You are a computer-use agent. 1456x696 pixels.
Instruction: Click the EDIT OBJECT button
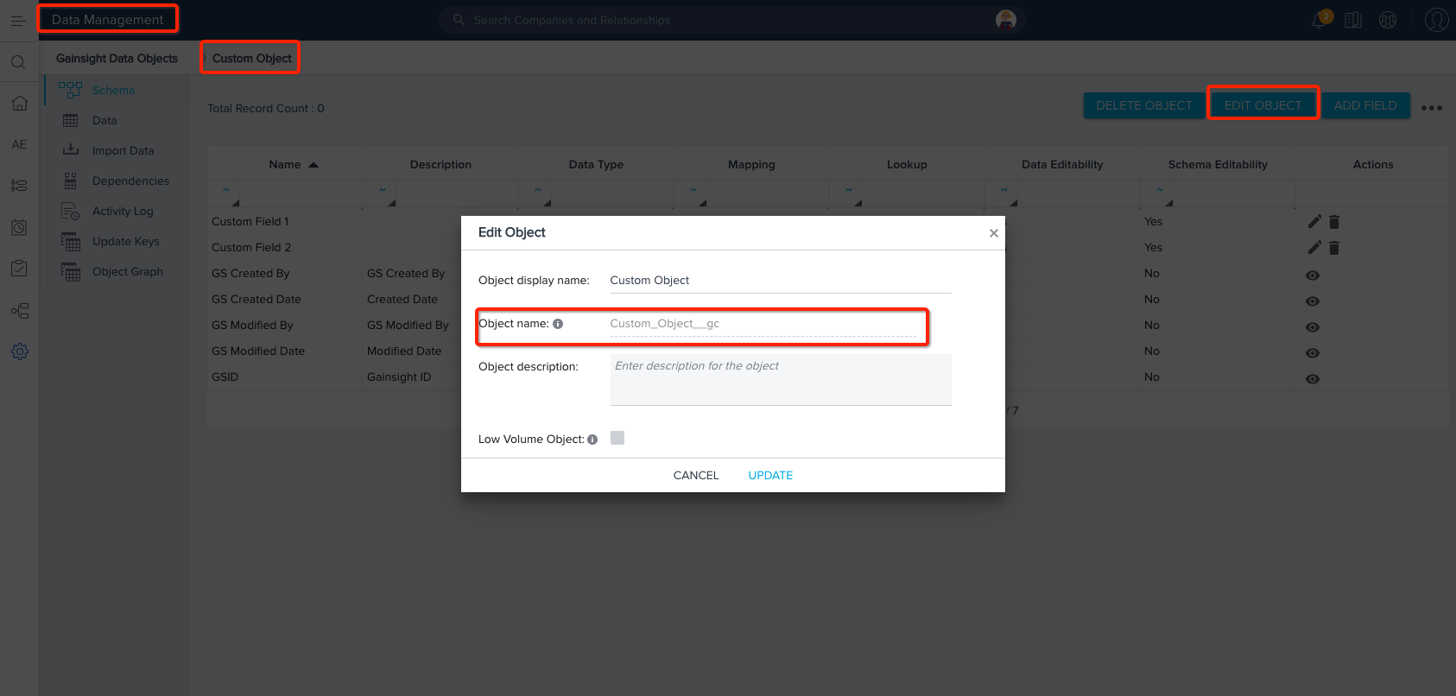1263,105
